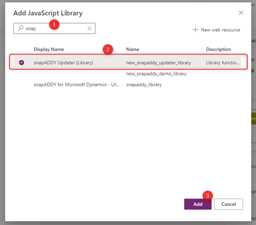The width and height of the screenshot is (256, 225).
Task: Select snapADDY Updater (Library) display name
Action: point(63,62)
